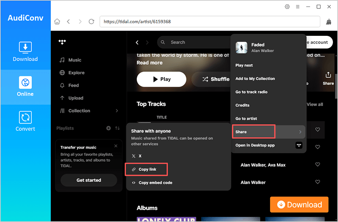338x222 pixels.
Task: Click the account button at top right
Action: pos(319,42)
